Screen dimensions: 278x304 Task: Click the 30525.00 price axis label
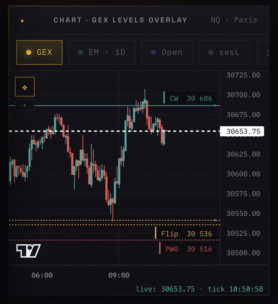click(x=243, y=233)
